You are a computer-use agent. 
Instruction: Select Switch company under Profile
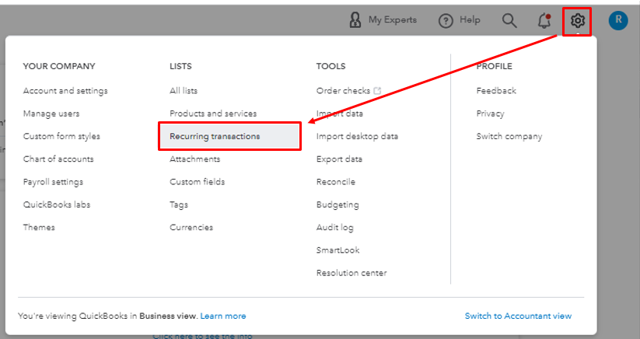509,136
